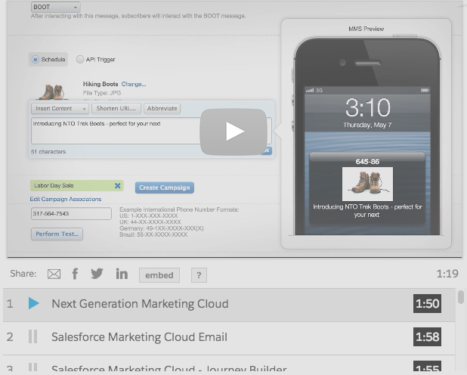Share the video on Facebook
The image size is (467, 375).
click(75, 274)
